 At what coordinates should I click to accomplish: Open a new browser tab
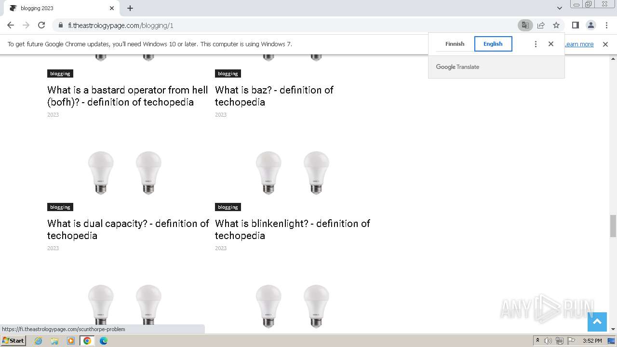pos(130,8)
